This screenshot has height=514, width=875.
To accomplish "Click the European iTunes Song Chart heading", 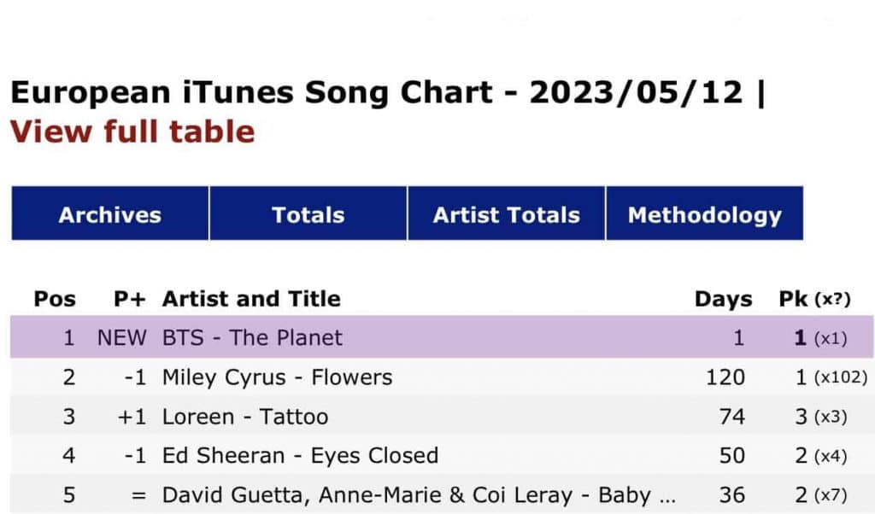I will (x=376, y=91).
